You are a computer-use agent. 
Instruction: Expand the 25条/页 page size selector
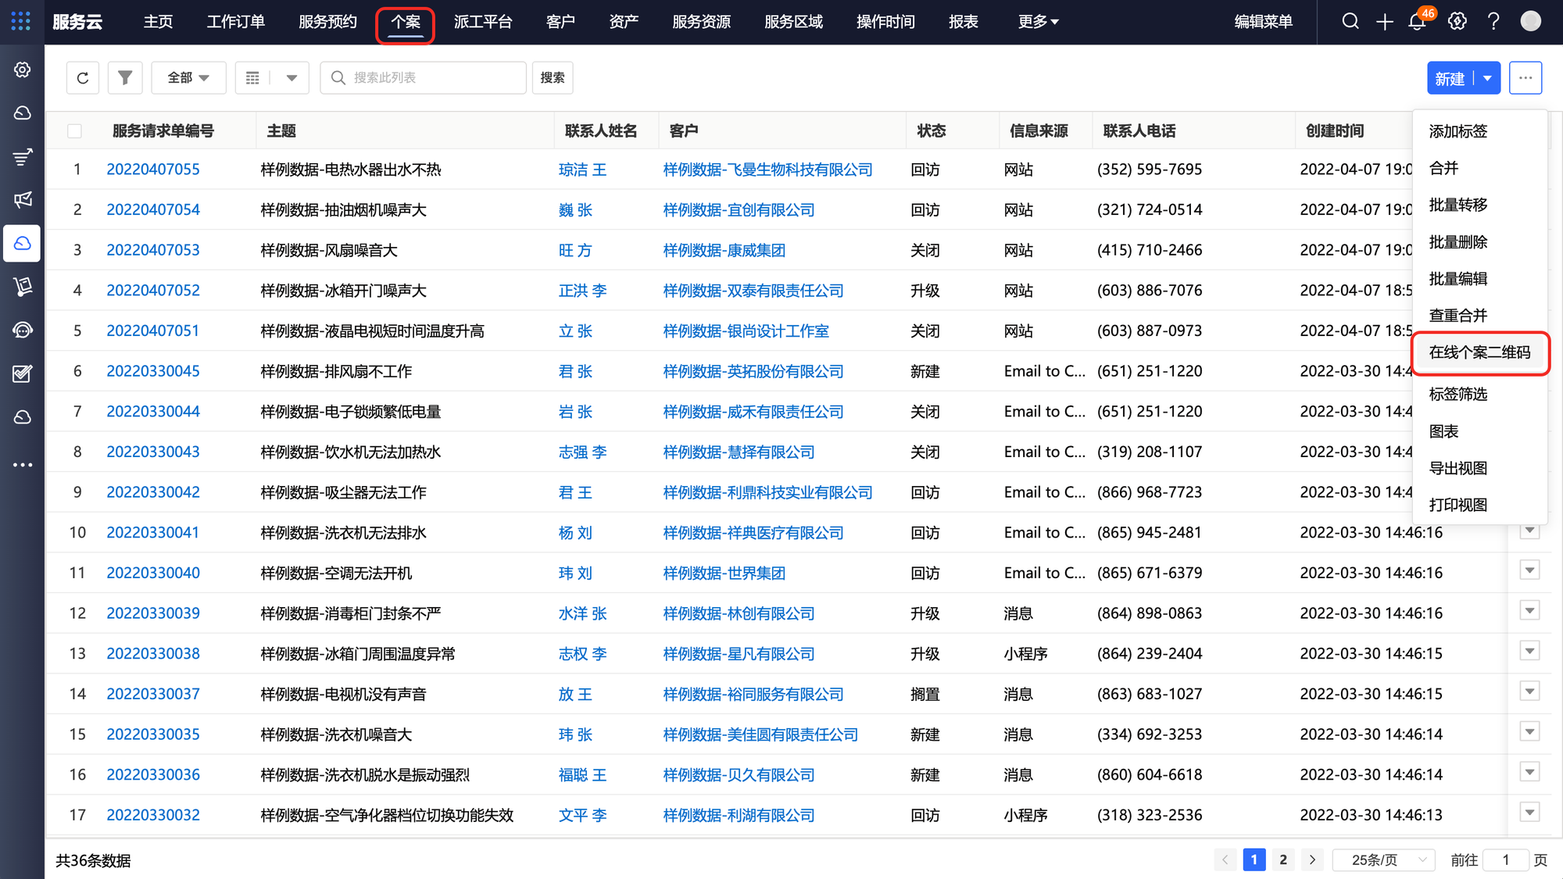1383,859
